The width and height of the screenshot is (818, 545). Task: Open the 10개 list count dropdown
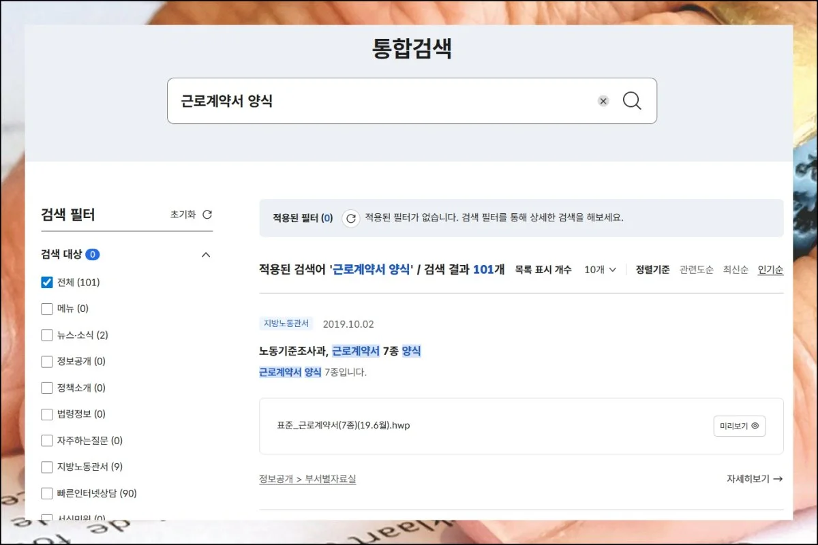[x=600, y=270]
